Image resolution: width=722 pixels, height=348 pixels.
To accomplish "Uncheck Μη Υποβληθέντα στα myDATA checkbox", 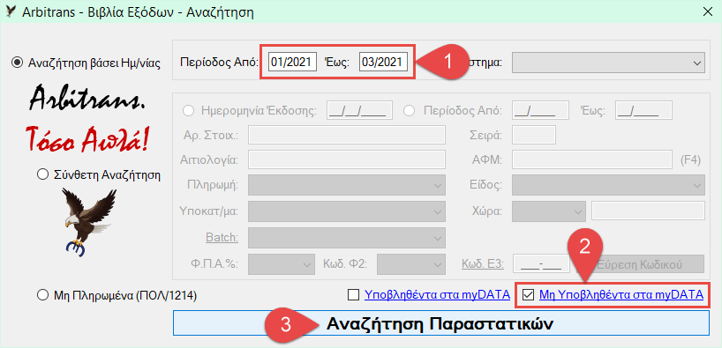I will pyautogui.click(x=529, y=294).
